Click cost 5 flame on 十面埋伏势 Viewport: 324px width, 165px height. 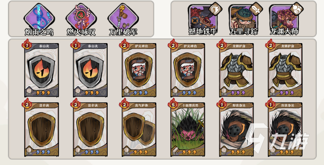coord(173,104)
